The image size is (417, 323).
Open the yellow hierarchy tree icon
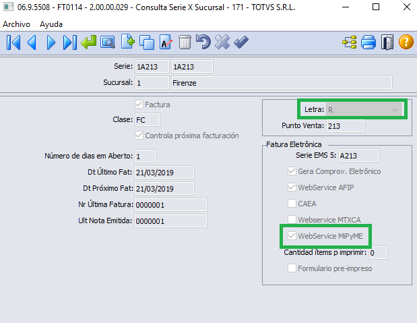click(x=349, y=42)
